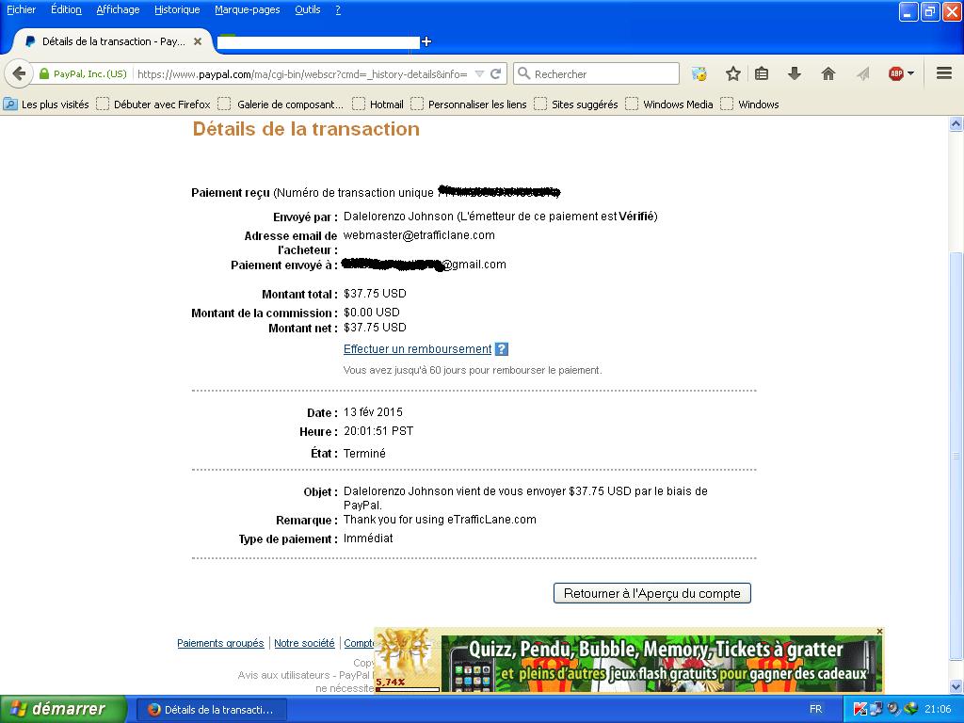Close the ad banner with its X
The image size is (964, 723).
click(x=879, y=632)
